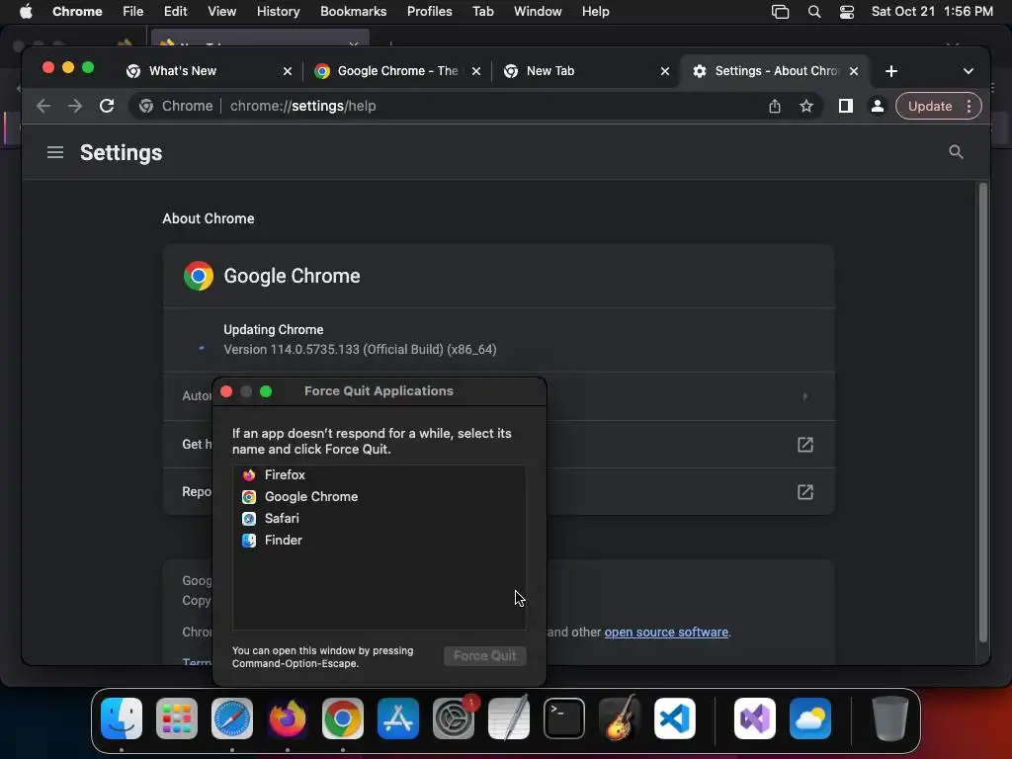Launch Firefox from the Dock
This screenshot has width=1012, height=759.
pyautogui.click(x=288, y=718)
